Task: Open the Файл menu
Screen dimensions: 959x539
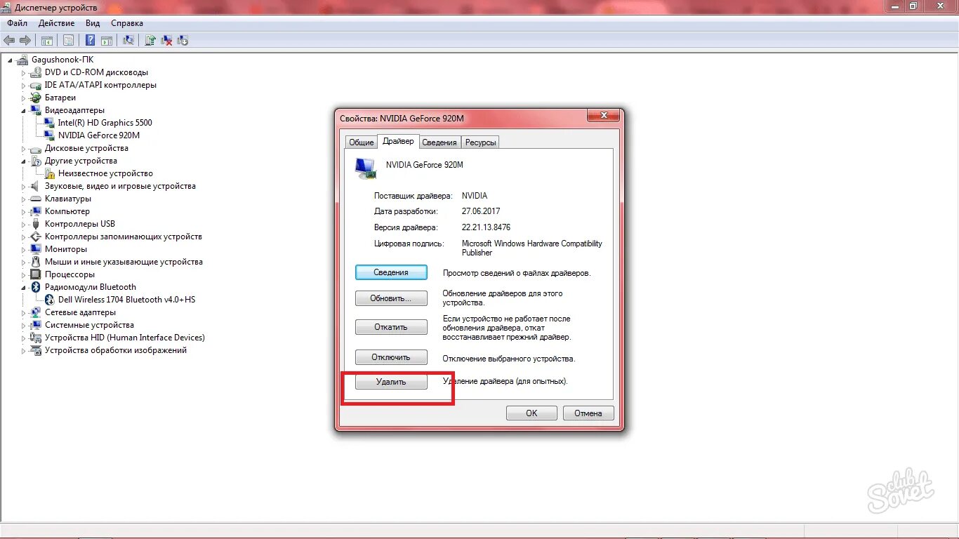Action: click(x=17, y=23)
